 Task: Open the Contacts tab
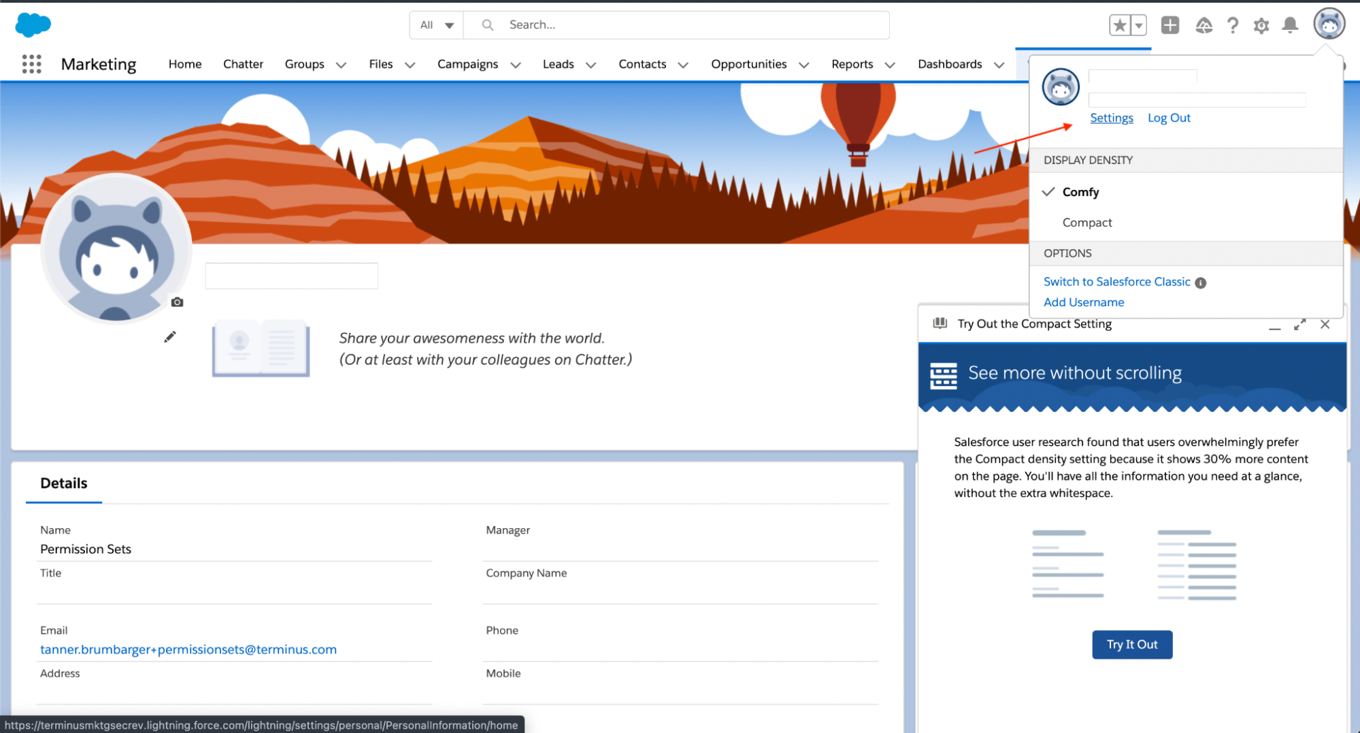[x=642, y=64]
